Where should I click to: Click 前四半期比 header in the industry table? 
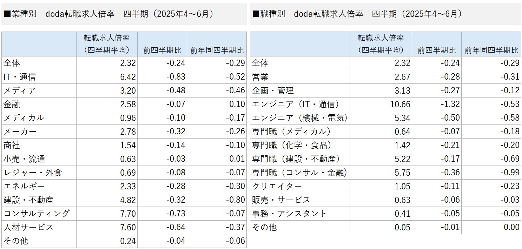tap(162, 50)
